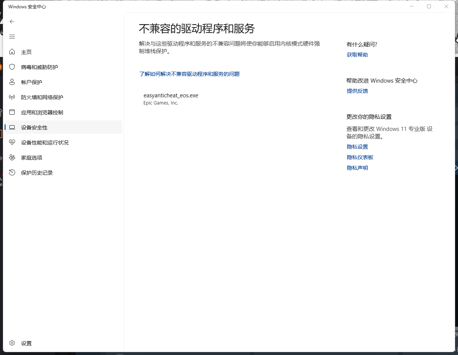Image resolution: width=458 pixels, height=355 pixels.
Task: Open the Home (主页) page
Action: pos(27,52)
